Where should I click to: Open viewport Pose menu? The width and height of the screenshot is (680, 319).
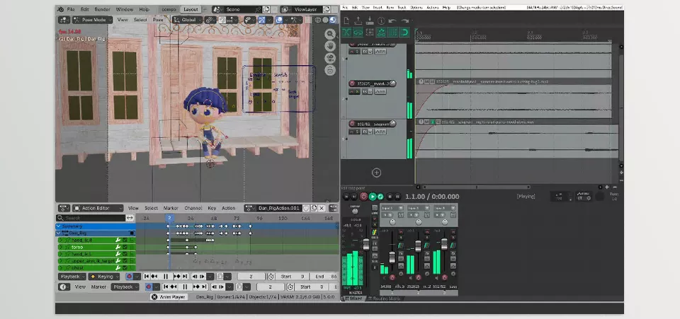click(x=158, y=20)
